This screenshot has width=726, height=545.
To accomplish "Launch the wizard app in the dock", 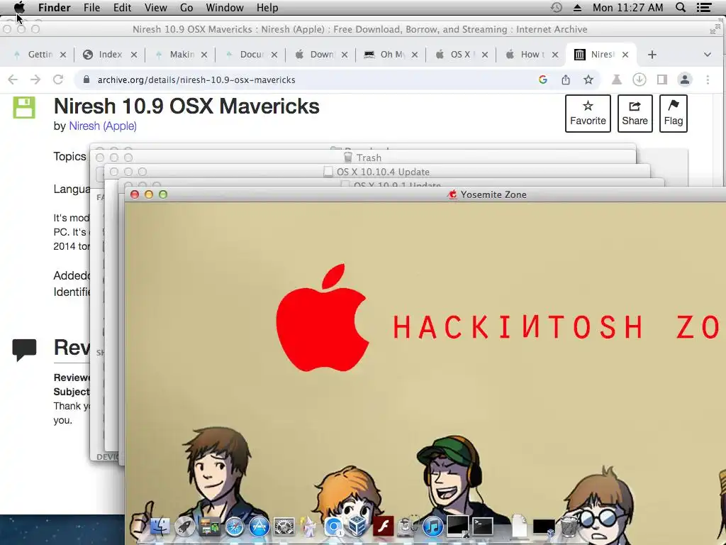I will [308, 527].
